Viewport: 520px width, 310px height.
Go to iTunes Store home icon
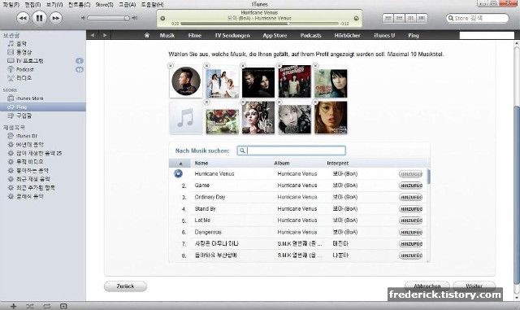pyautogui.click(x=146, y=35)
